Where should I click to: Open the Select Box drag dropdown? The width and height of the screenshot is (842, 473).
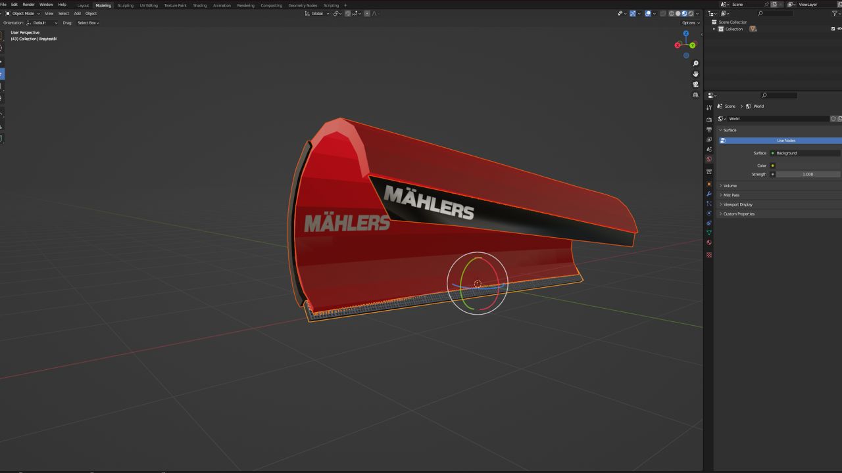click(88, 23)
